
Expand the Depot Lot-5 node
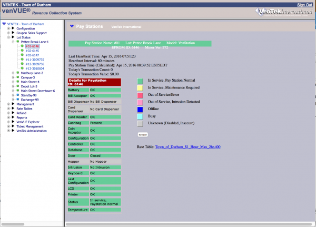pos(13,86)
